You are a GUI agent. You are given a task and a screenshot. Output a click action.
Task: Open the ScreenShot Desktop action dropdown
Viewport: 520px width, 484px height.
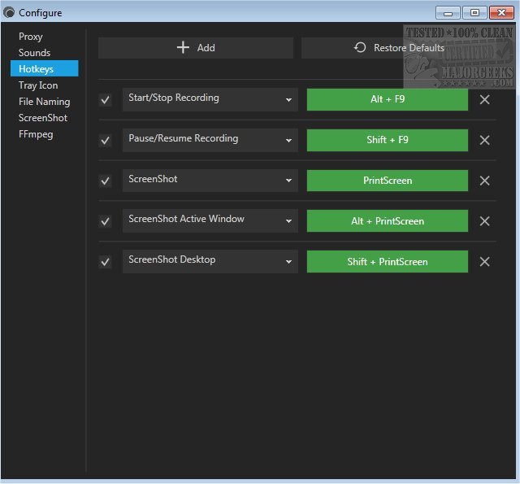(210, 262)
